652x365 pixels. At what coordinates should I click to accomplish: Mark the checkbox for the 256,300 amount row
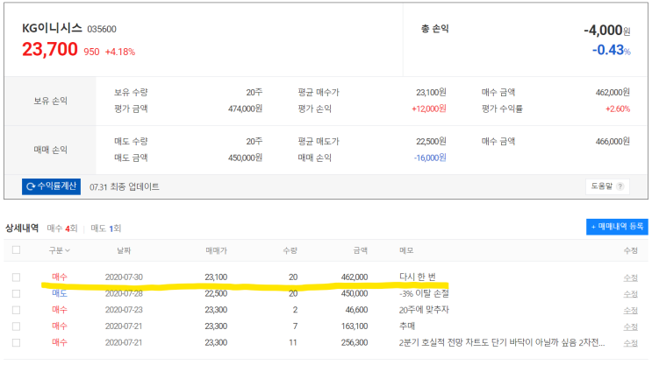point(17,342)
